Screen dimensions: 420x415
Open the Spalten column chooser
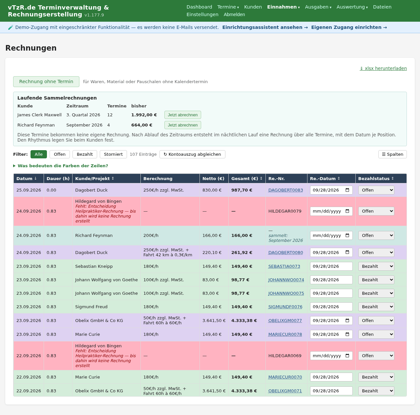392,154
